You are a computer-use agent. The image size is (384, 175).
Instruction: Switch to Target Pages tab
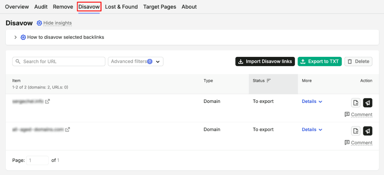coord(160,7)
